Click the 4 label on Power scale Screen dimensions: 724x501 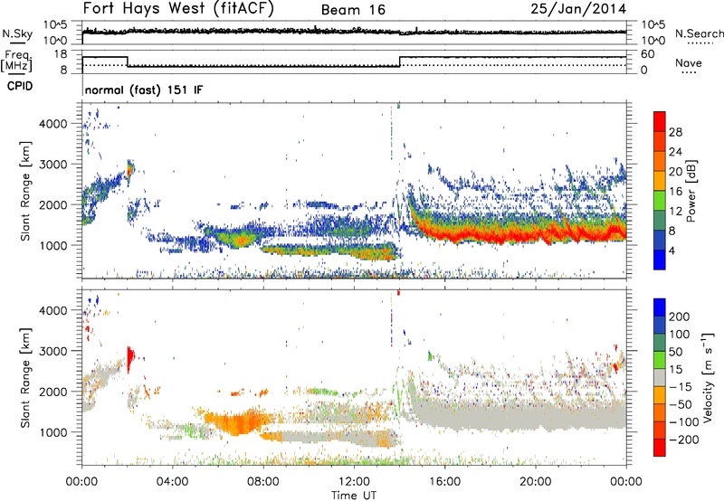coord(672,250)
